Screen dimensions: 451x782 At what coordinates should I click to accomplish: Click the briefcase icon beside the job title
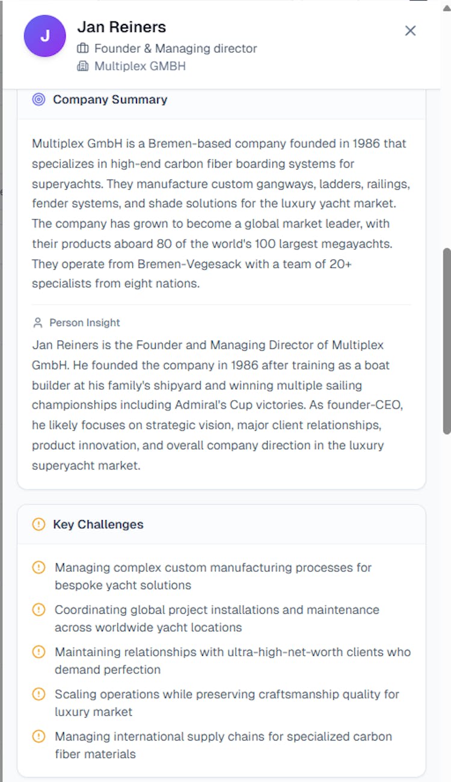[83, 49]
